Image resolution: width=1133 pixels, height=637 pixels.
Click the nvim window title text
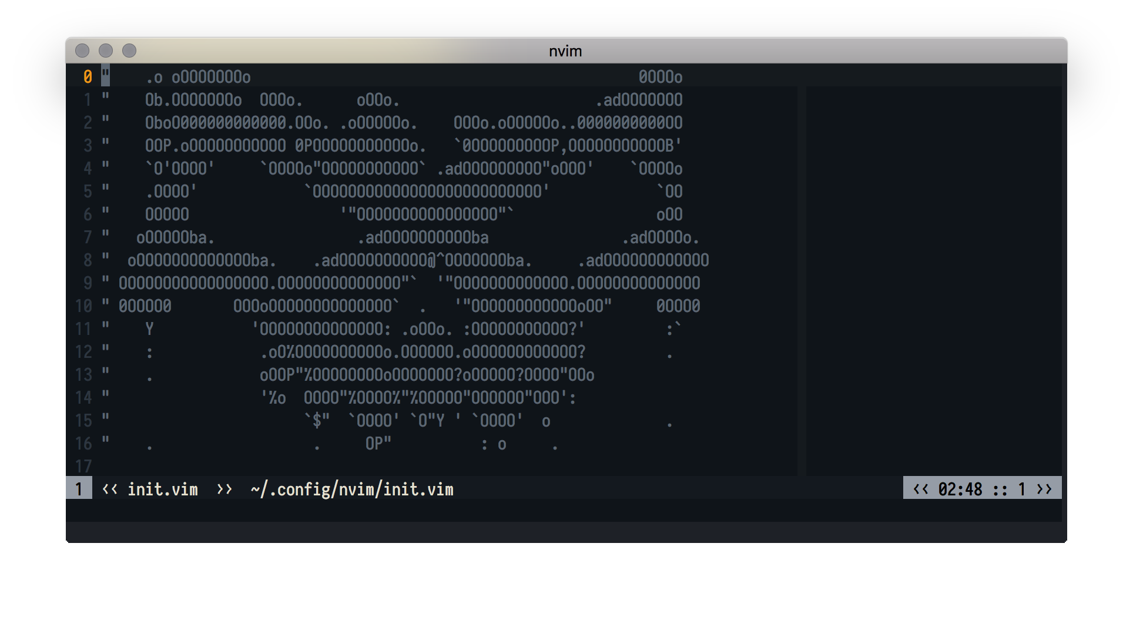[x=565, y=51]
